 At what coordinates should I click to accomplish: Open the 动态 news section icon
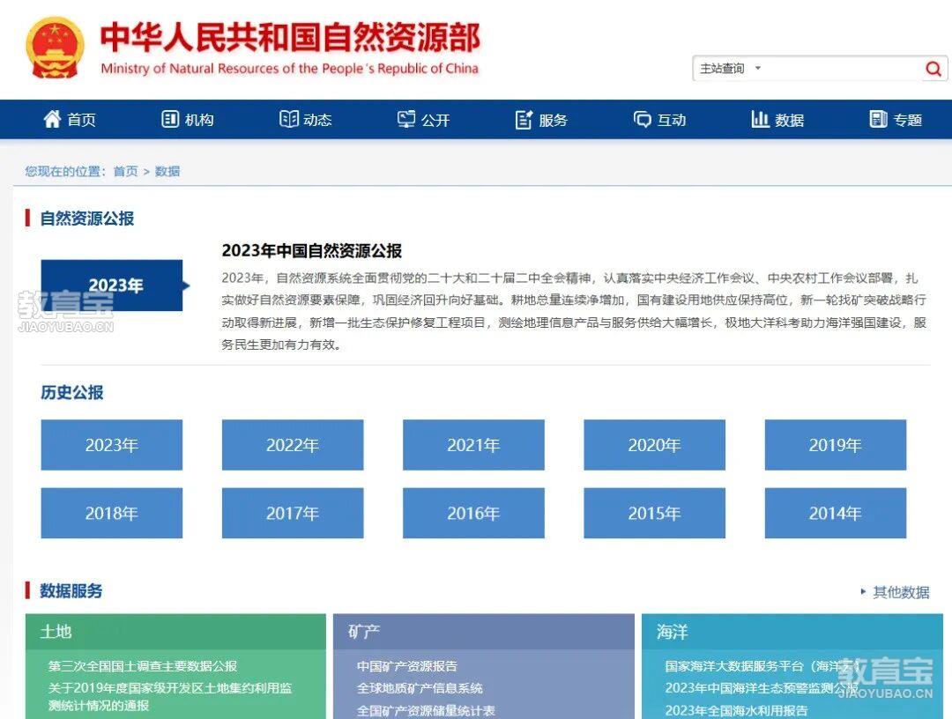pos(289,119)
